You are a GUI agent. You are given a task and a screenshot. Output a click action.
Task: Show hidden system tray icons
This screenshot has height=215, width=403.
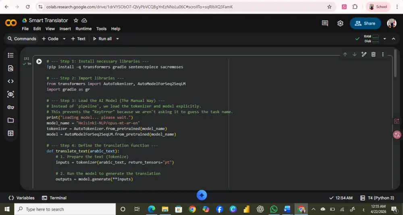[x=313, y=209]
